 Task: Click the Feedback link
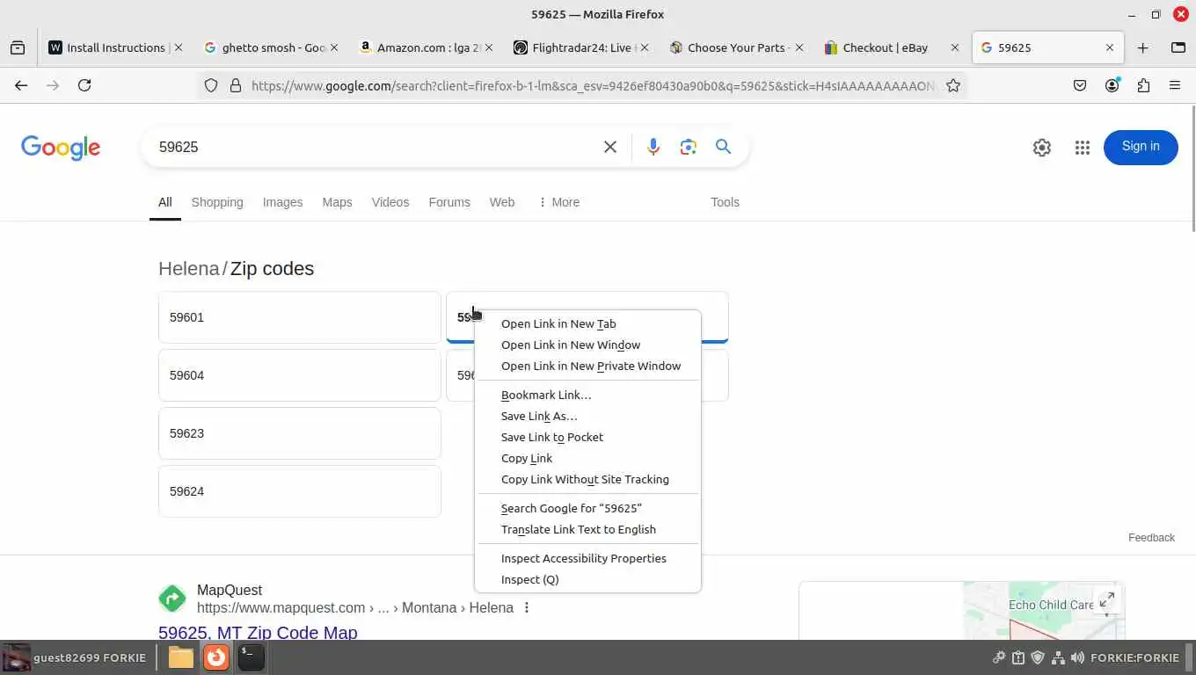(1151, 537)
